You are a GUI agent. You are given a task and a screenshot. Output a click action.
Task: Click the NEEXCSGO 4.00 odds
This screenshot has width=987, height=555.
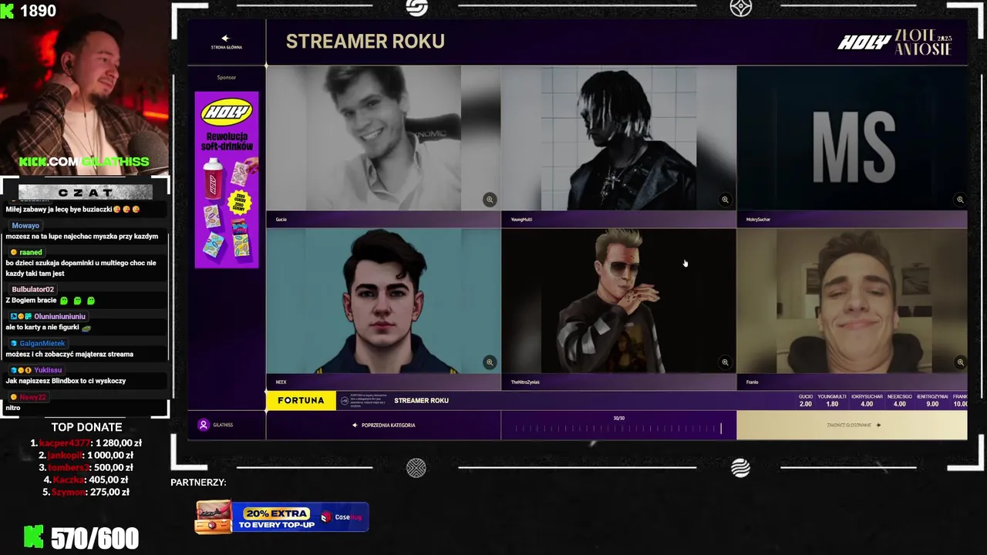click(899, 400)
